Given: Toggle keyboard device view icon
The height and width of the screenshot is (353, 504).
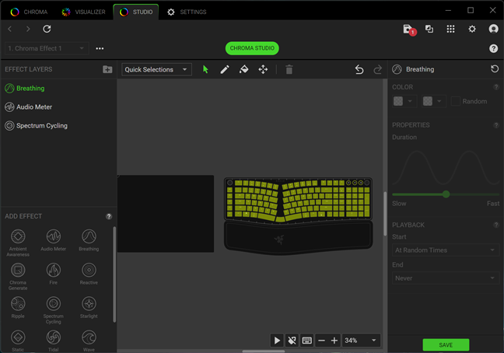Looking at the screenshot, I should coord(307,340).
